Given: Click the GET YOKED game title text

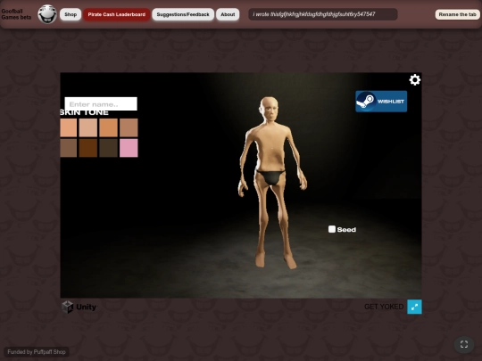Looking at the screenshot, I should tap(384, 307).
